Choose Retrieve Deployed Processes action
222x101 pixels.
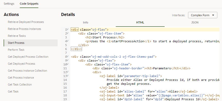pos(26,22)
